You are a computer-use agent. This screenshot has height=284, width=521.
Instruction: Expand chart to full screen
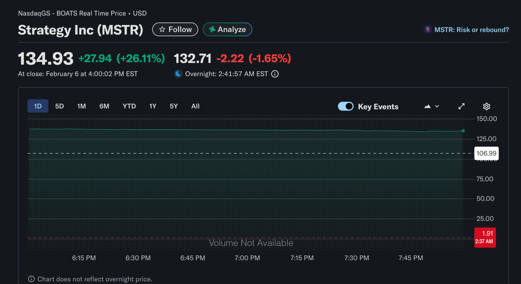(461, 106)
